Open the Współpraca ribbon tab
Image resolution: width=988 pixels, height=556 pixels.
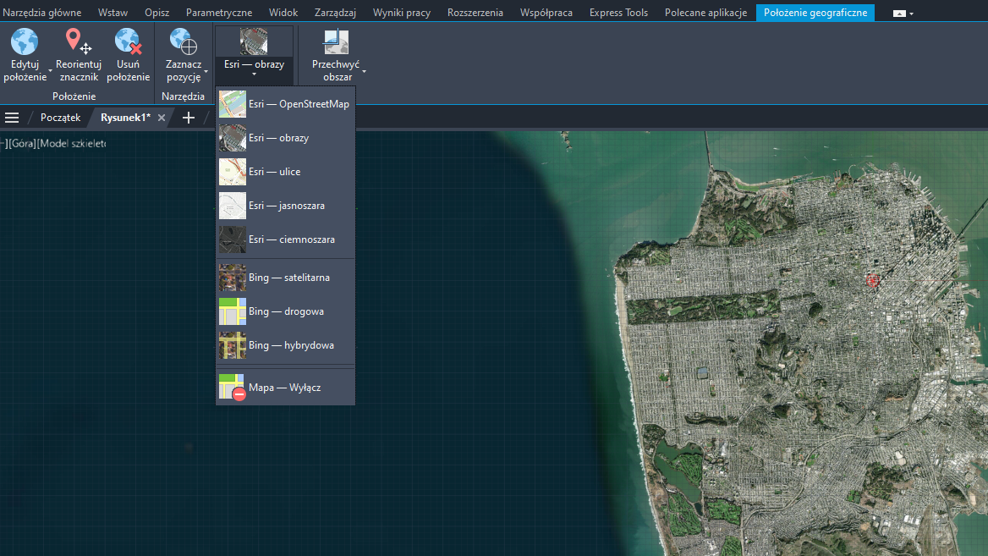click(546, 13)
